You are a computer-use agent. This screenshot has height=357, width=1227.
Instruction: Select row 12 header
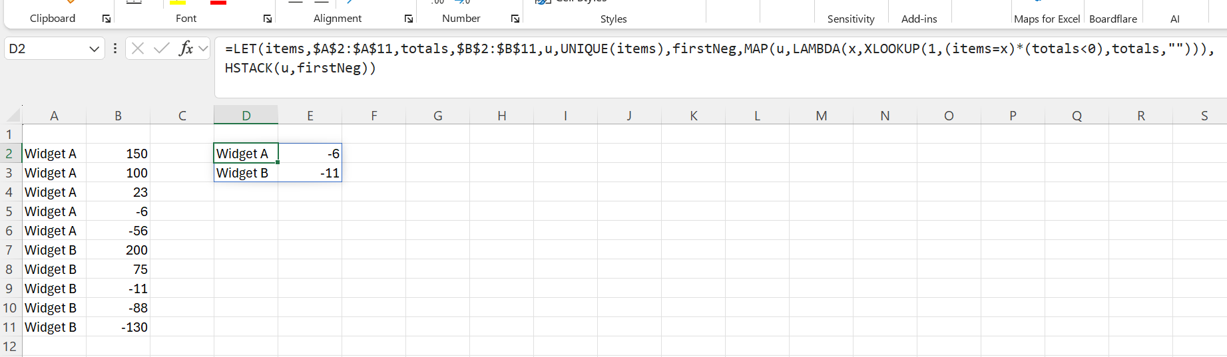click(x=11, y=346)
